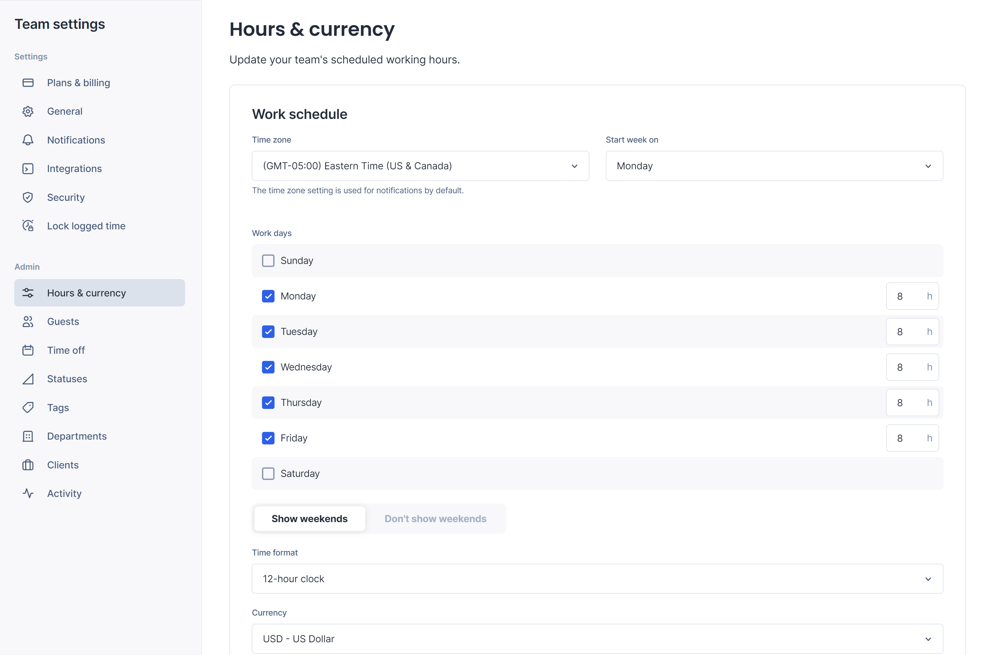Click the Thursday hours input field
992x655 pixels.
(x=912, y=403)
